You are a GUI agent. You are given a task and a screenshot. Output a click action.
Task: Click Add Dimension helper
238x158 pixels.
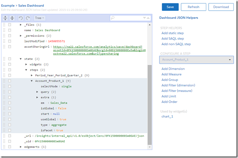(173, 69)
